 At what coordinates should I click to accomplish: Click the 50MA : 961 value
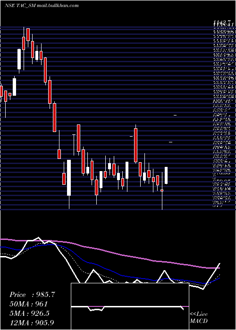(28, 304)
